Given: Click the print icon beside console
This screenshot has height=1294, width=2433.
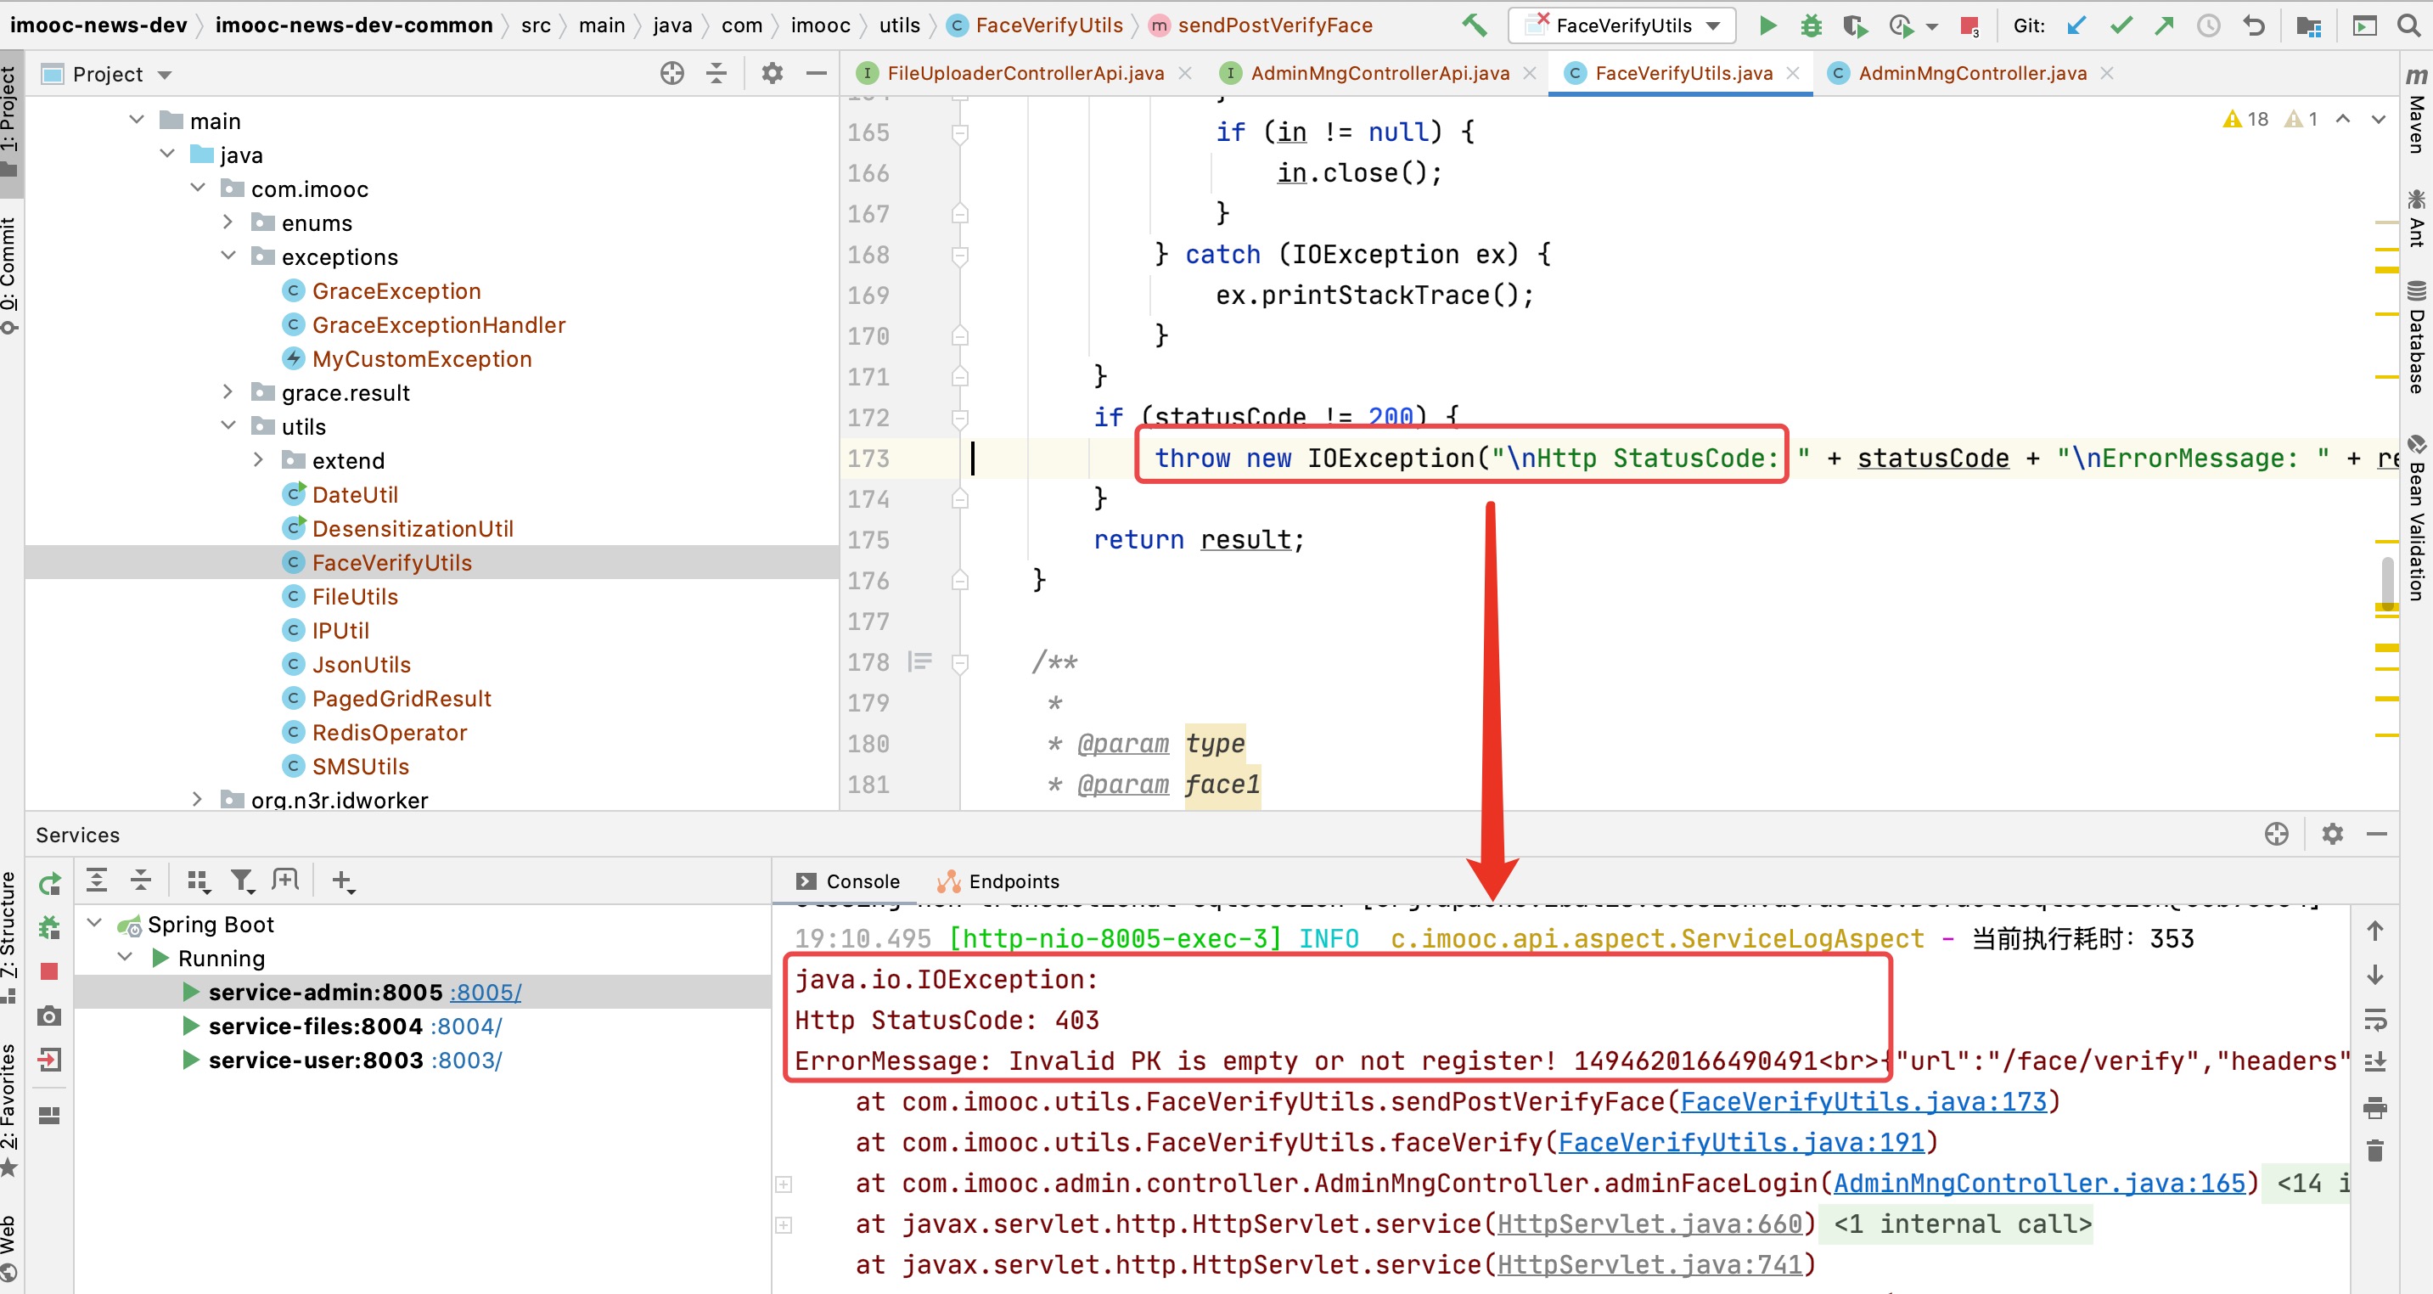Looking at the screenshot, I should [x=2374, y=1107].
